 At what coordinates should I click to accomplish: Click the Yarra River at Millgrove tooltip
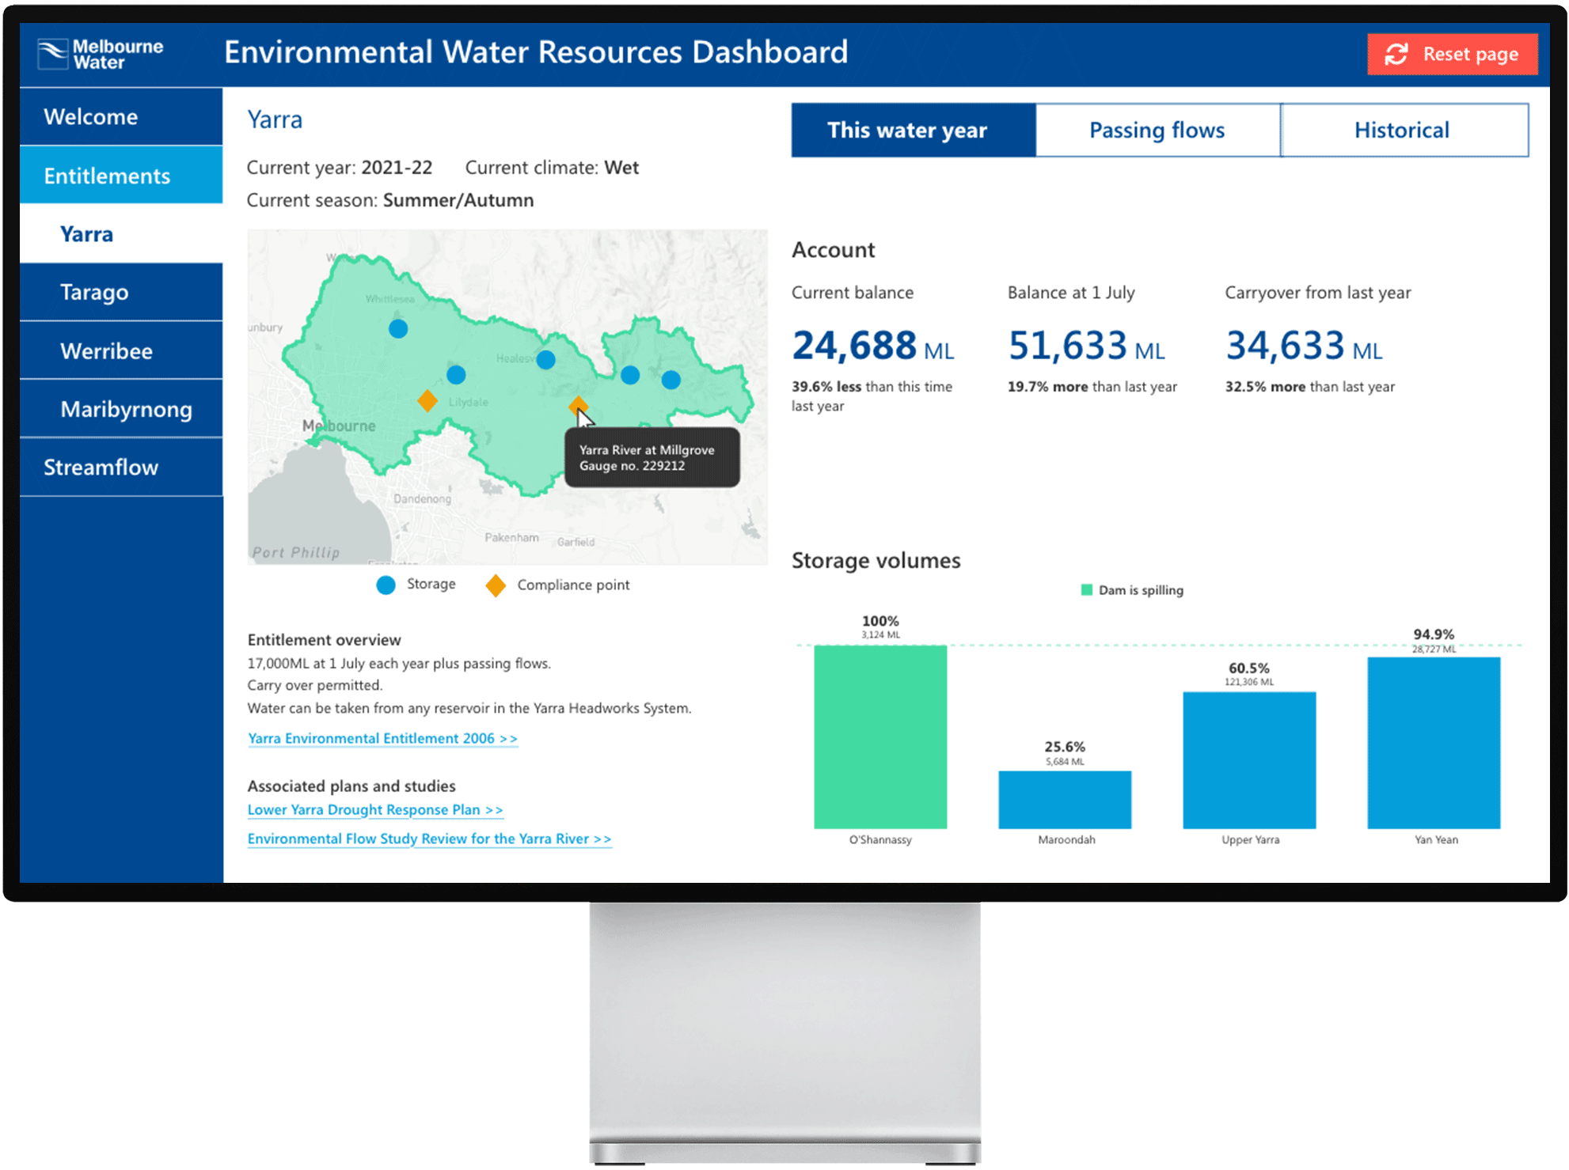[x=652, y=457]
